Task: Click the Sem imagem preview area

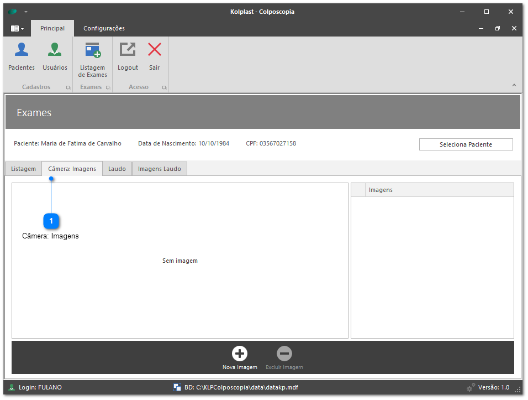Action: tap(180, 261)
